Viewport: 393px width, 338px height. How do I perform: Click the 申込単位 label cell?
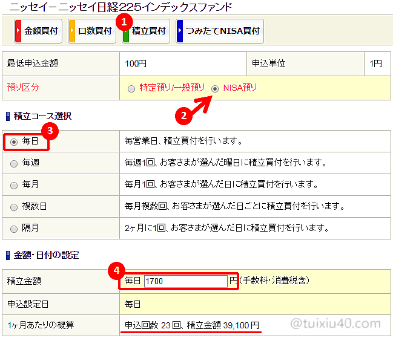click(305, 64)
